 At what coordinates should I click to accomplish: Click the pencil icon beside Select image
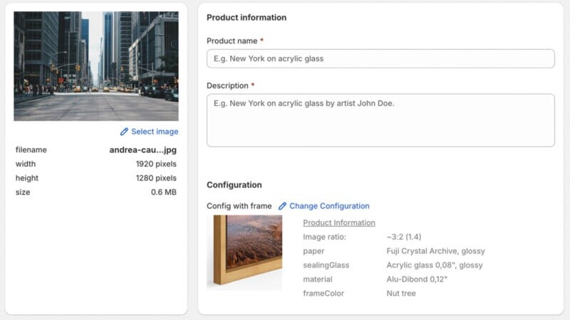click(x=124, y=132)
